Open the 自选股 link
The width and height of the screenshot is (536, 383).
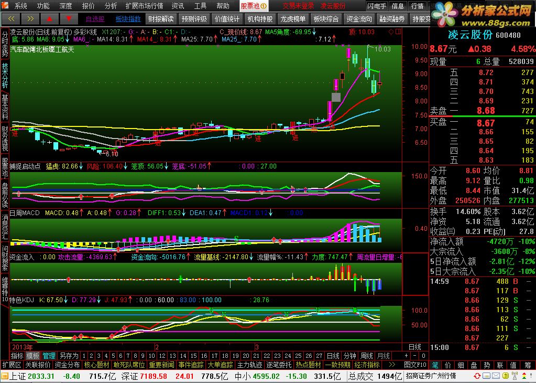tap(95, 19)
